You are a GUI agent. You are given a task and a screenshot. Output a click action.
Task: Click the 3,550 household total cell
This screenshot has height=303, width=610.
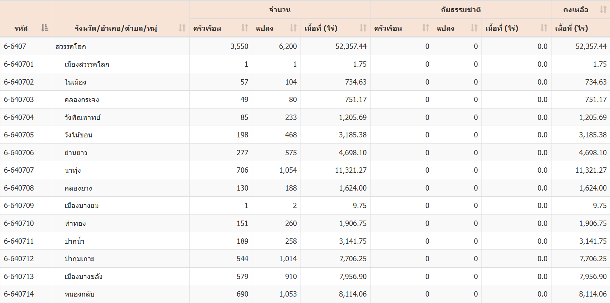click(x=239, y=46)
